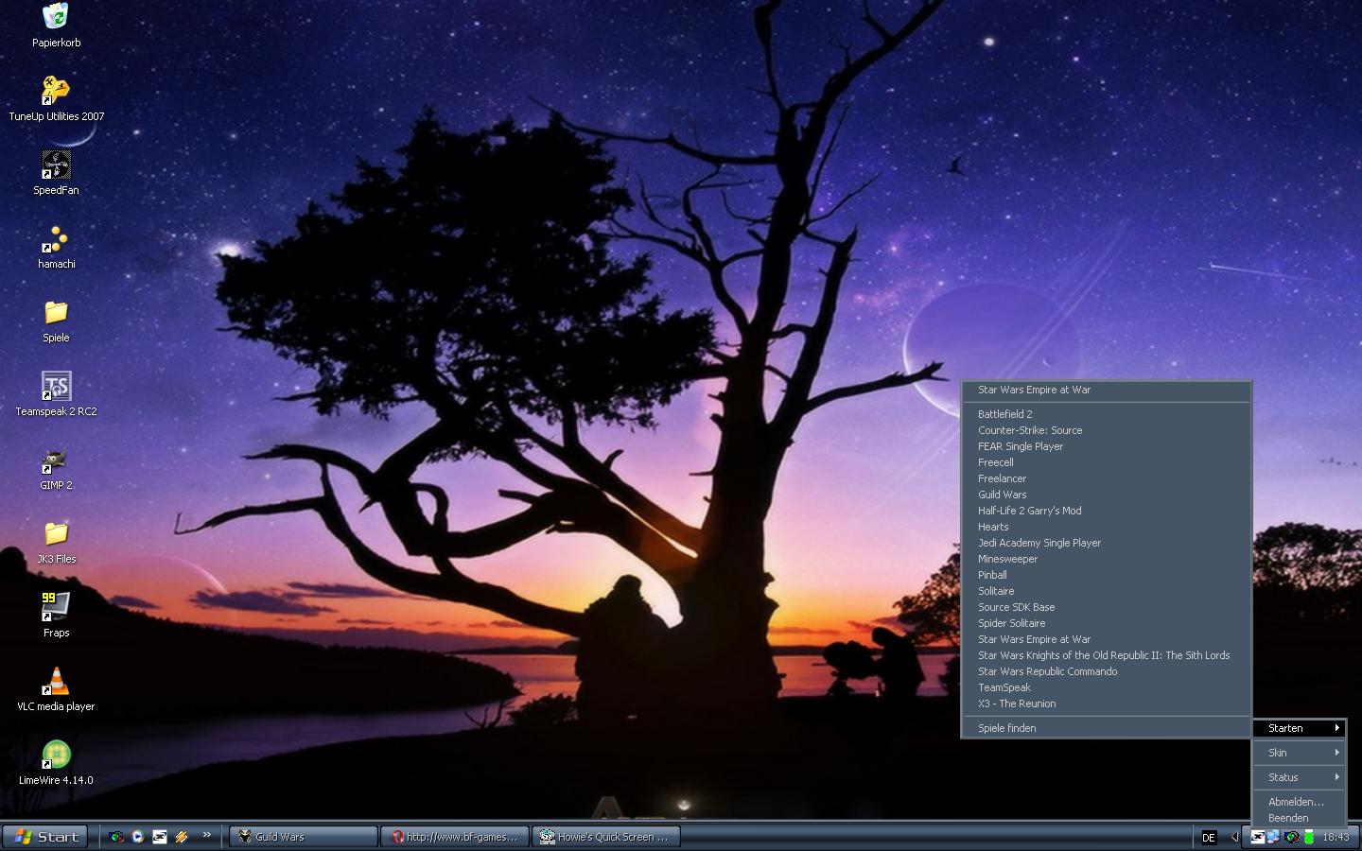1362x851 pixels.
Task: Open the TuneUp Utilities 2007 desktop icon
Action: pyautogui.click(x=56, y=91)
